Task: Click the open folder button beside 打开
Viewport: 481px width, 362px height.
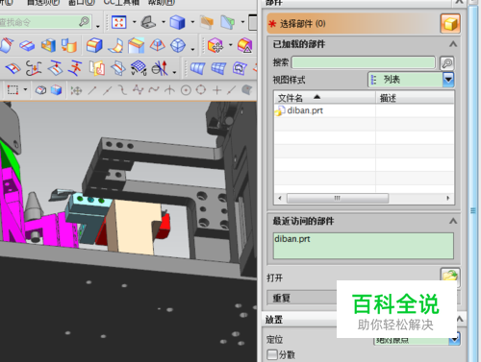Action: (450, 278)
